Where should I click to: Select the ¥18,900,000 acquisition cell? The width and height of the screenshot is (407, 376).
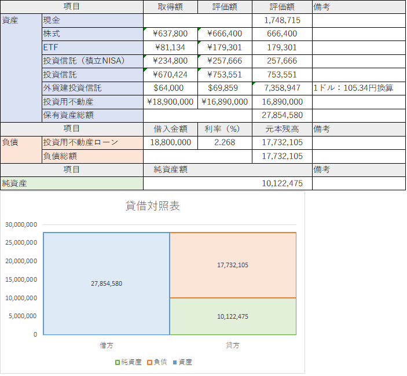click(x=171, y=102)
